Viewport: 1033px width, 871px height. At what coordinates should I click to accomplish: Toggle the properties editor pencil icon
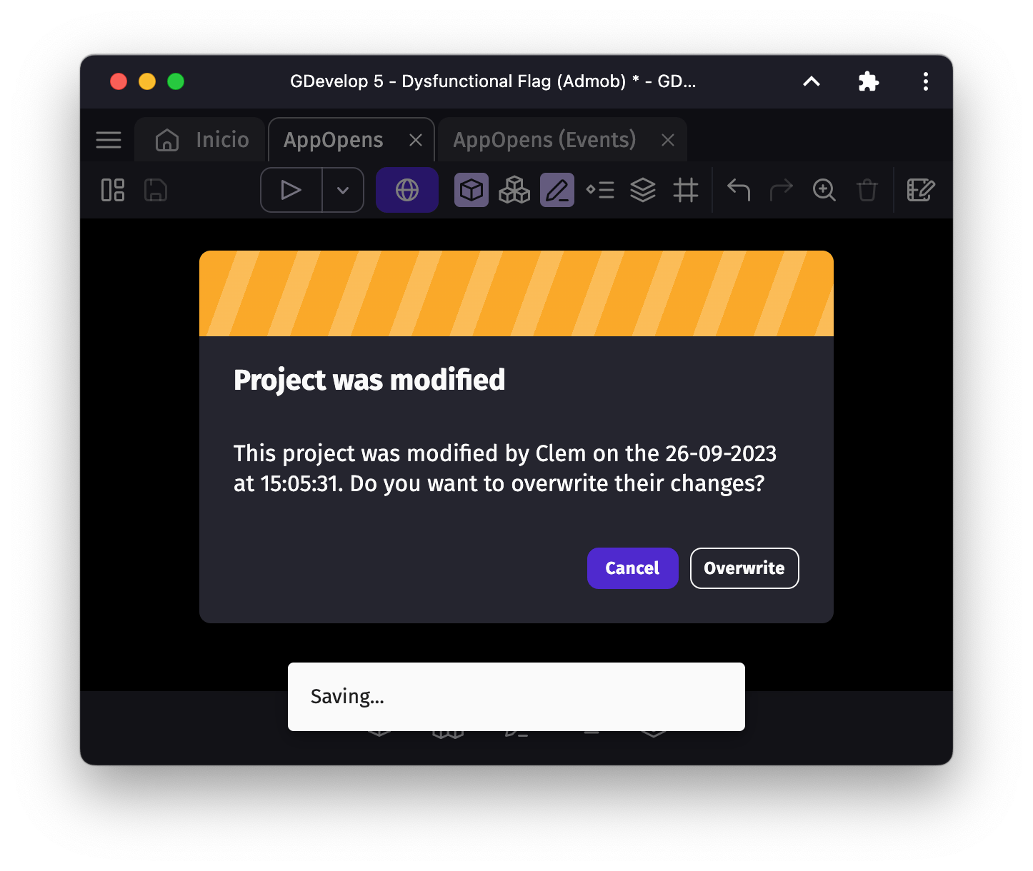point(557,191)
